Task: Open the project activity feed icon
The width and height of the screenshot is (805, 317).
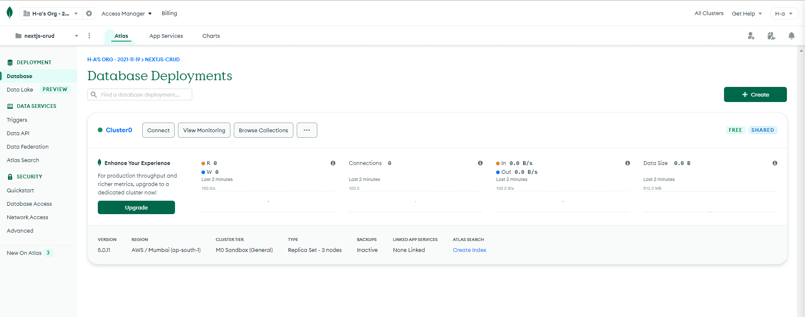Action: (771, 36)
